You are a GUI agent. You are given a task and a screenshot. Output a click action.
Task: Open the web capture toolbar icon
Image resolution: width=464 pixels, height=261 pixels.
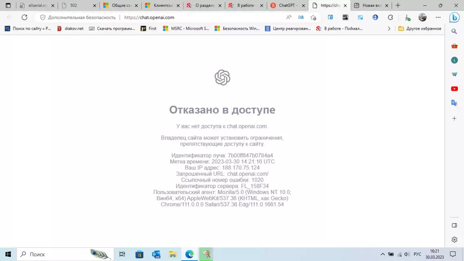360,18
